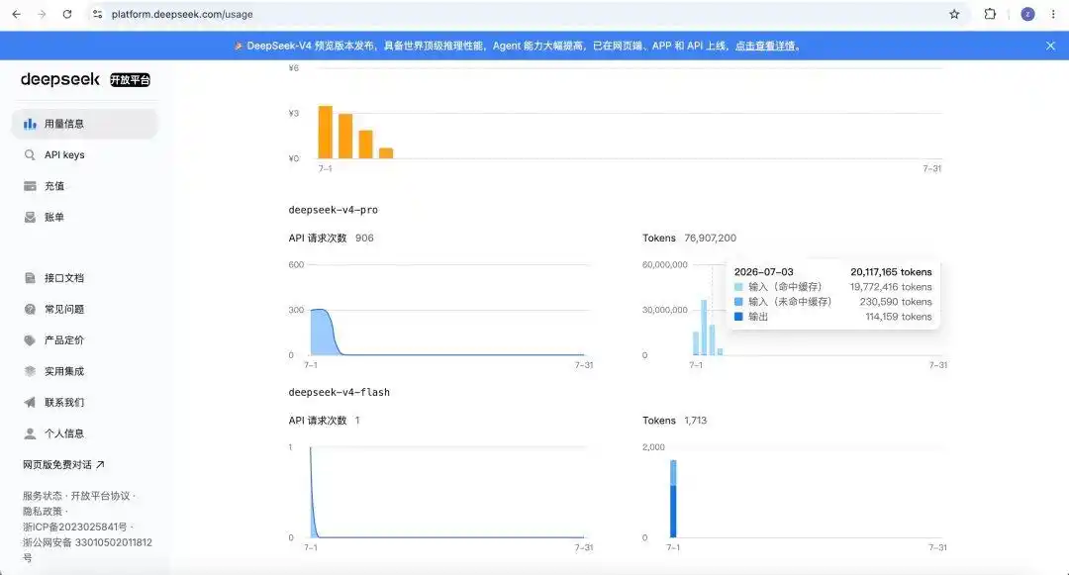Screen dimensions: 1069x575
Task: Click the v4-flash tokens bar
Action: 673,499
